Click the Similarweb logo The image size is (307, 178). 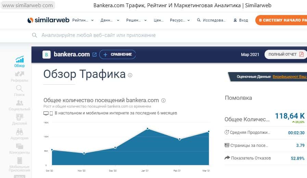(48, 20)
